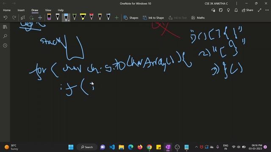The width and height of the screenshot is (271, 152).
Task: Open the Maths assistant
Action: click(x=198, y=18)
